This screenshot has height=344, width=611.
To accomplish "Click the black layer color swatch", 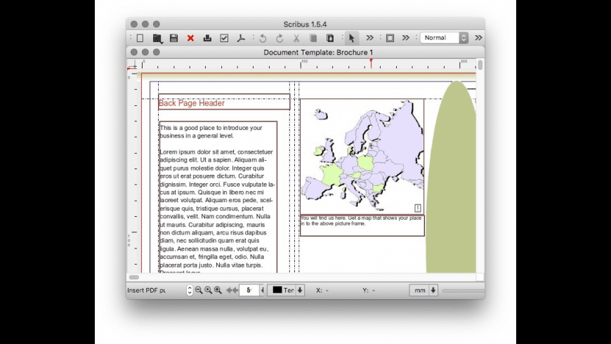I will (x=277, y=290).
